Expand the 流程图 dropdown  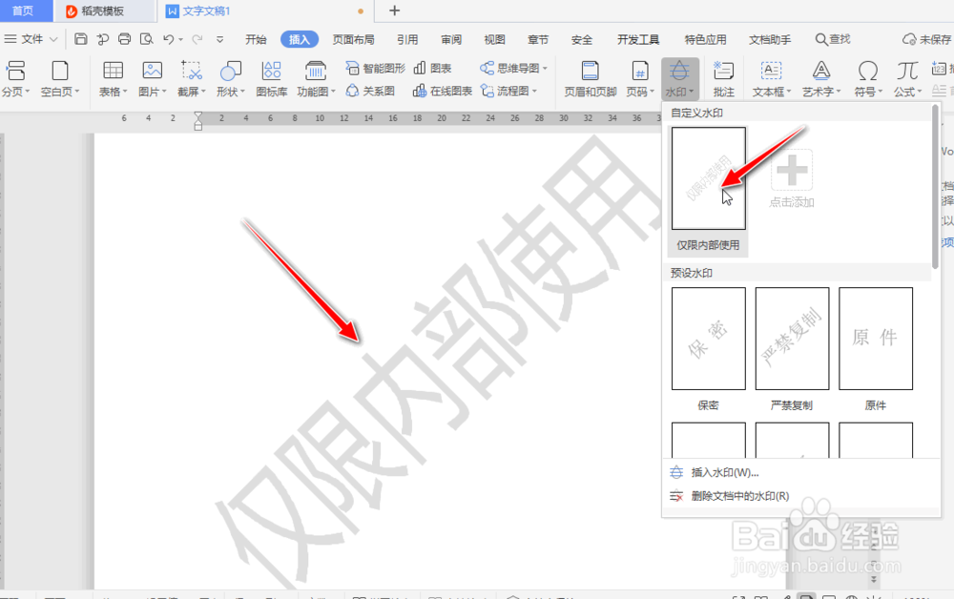click(534, 92)
